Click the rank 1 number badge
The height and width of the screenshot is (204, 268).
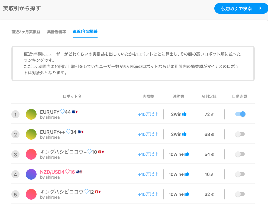point(15,114)
